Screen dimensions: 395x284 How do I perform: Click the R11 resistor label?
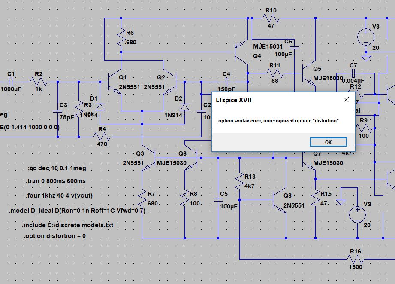pyautogui.click(x=275, y=65)
